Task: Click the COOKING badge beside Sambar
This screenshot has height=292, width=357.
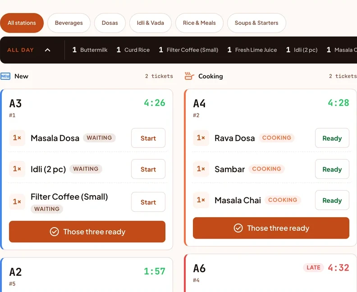Action: [x=266, y=169]
